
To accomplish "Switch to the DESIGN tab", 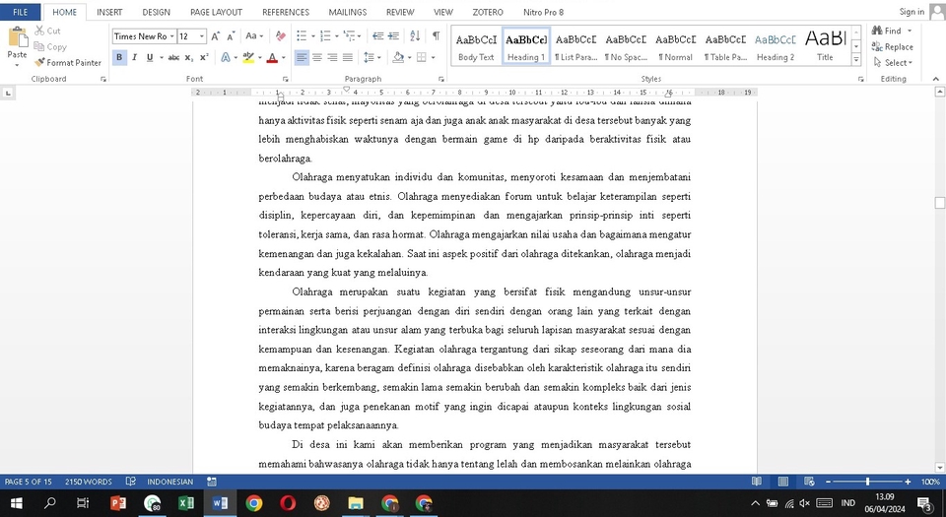I will [x=157, y=12].
